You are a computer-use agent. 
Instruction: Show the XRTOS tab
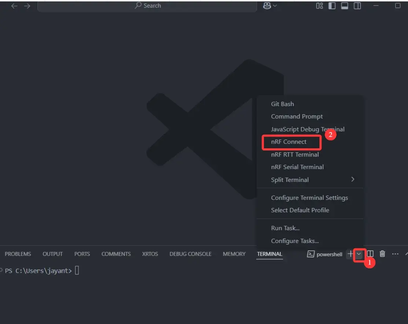click(150, 254)
